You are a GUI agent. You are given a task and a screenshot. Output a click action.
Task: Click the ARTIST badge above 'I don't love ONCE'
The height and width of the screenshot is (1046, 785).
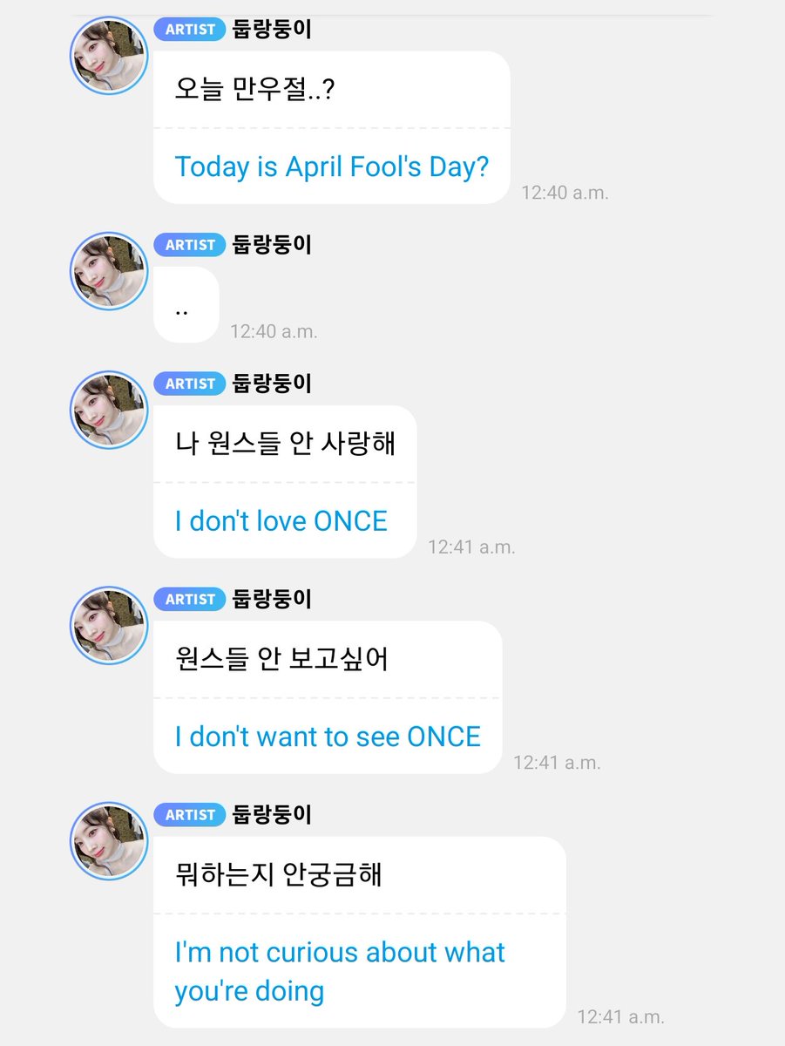[190, 384]
